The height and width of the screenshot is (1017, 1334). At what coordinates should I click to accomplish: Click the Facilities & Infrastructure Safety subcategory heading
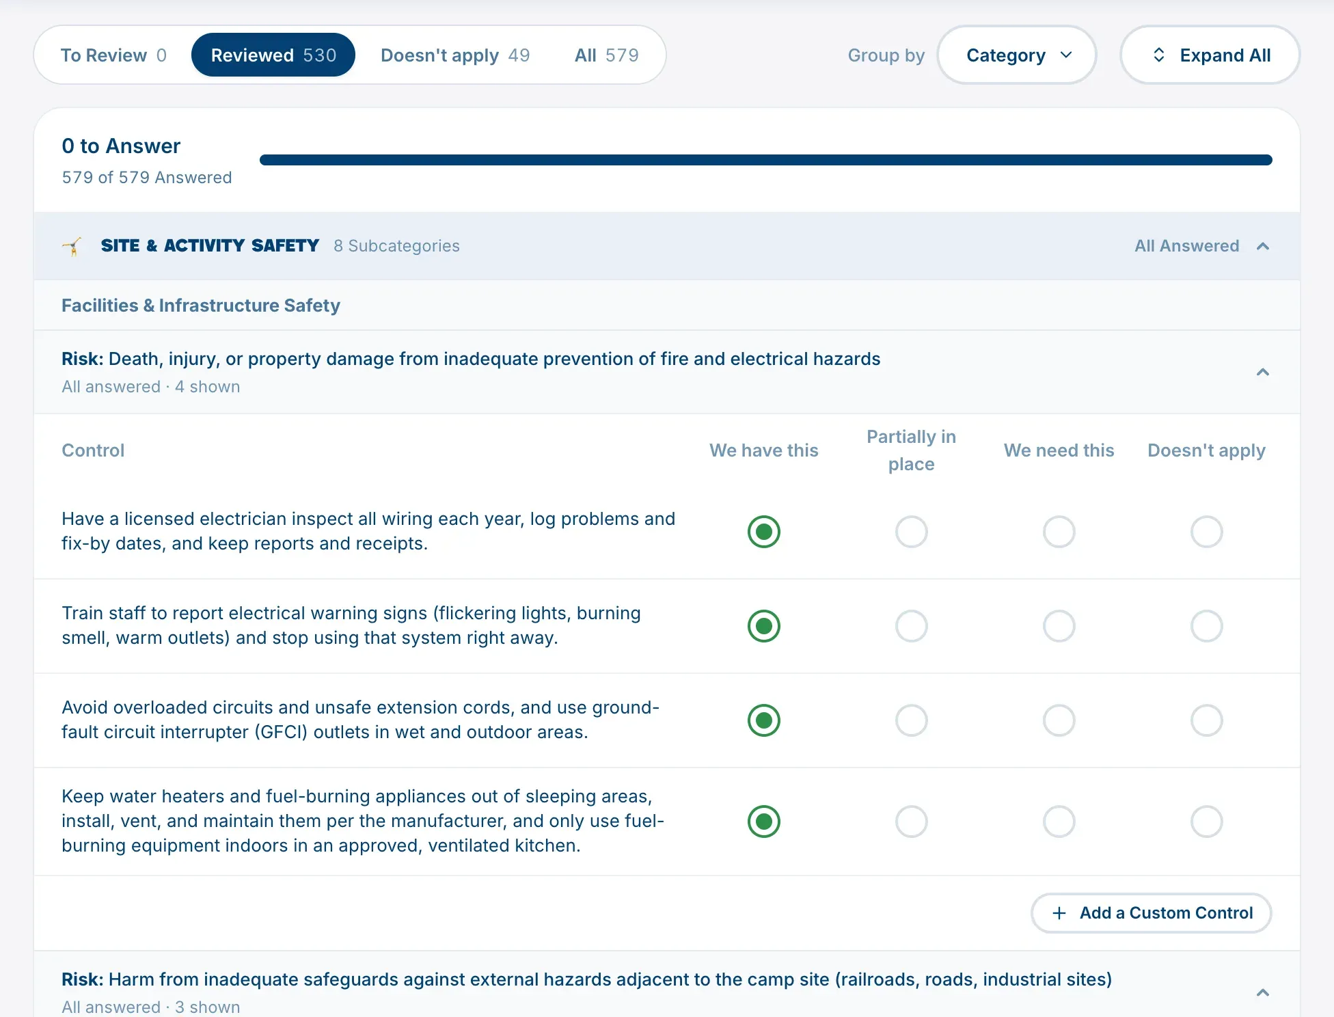(x=201, y=306)
